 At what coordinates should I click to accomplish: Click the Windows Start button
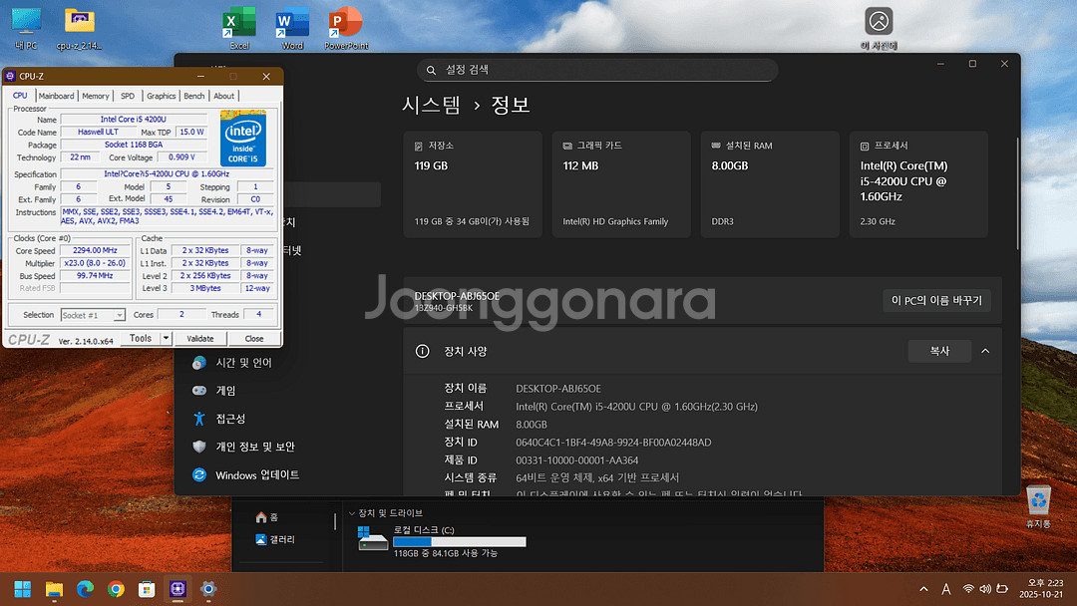click(22, 588)
